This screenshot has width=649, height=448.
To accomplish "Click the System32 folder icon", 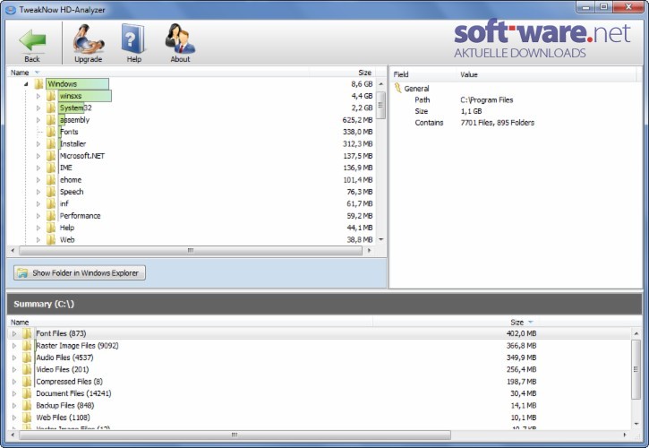I will pyautogui.click(x=51, y=108).
